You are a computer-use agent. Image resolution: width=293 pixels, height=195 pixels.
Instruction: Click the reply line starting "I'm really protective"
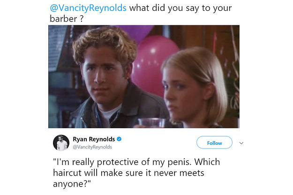tap(136, 162)
